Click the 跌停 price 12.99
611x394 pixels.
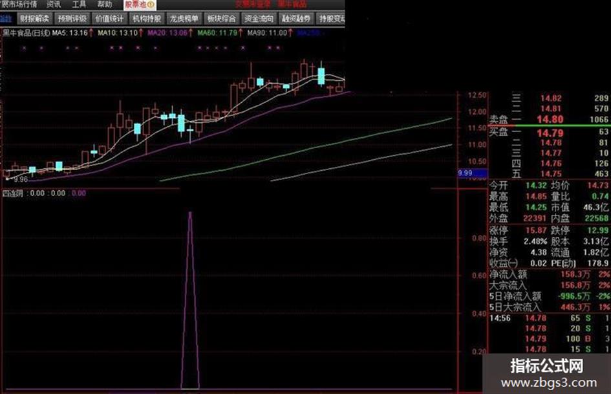pos(598,230)
